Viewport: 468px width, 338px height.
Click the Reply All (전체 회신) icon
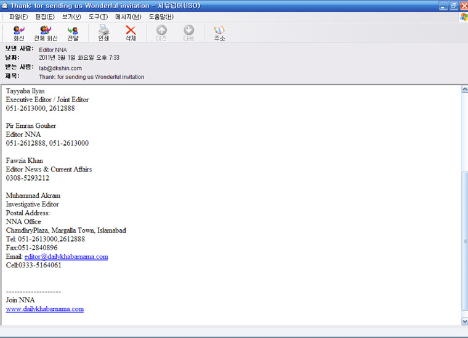point(46,33)
